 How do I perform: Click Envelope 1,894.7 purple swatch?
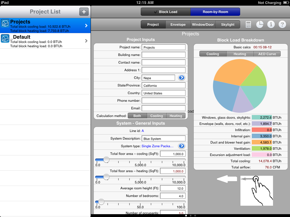[x=262, y=124]
